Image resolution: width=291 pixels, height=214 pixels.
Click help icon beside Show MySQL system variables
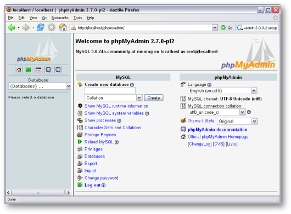[x=147, y=113]
